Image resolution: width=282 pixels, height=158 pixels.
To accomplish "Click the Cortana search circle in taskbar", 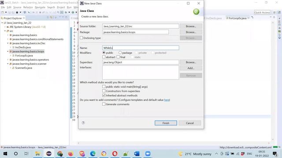I will tap(16, 154).
